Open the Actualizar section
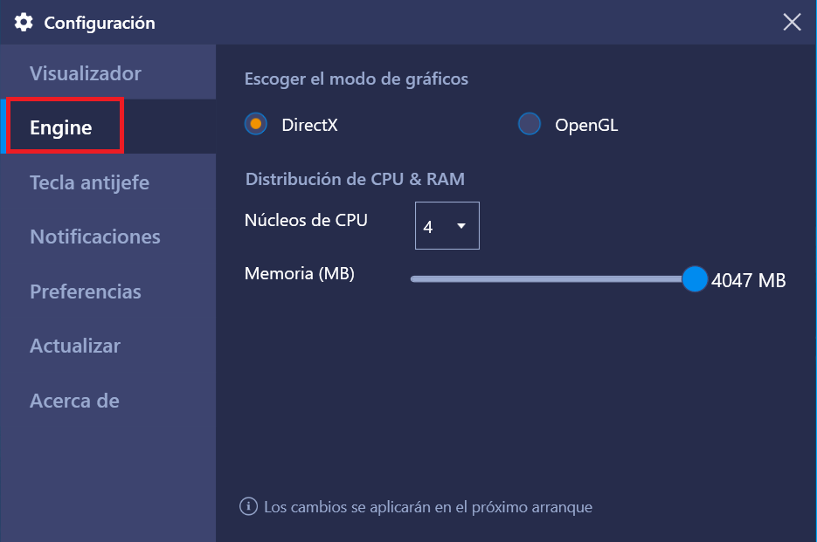Image resolution: width=817 pixels, height=542 pixels. (76, 346)
